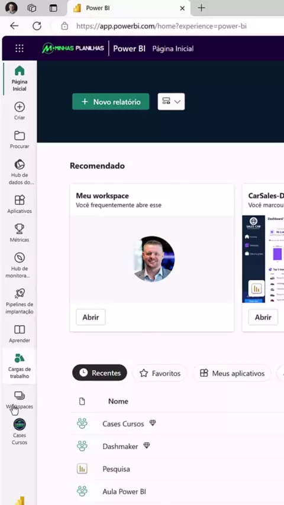Image resolution: width=284 pixels, height=505 pixels.
Task: Click Abrir on the CarSales card
Action: click(x=263, y=317)
